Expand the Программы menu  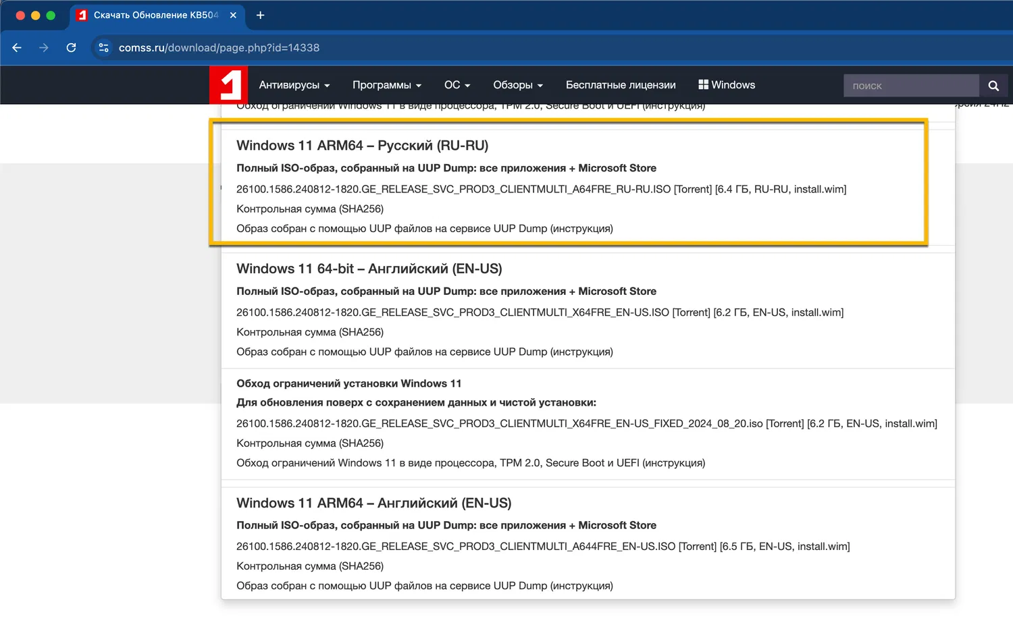(x=387, y=85)
